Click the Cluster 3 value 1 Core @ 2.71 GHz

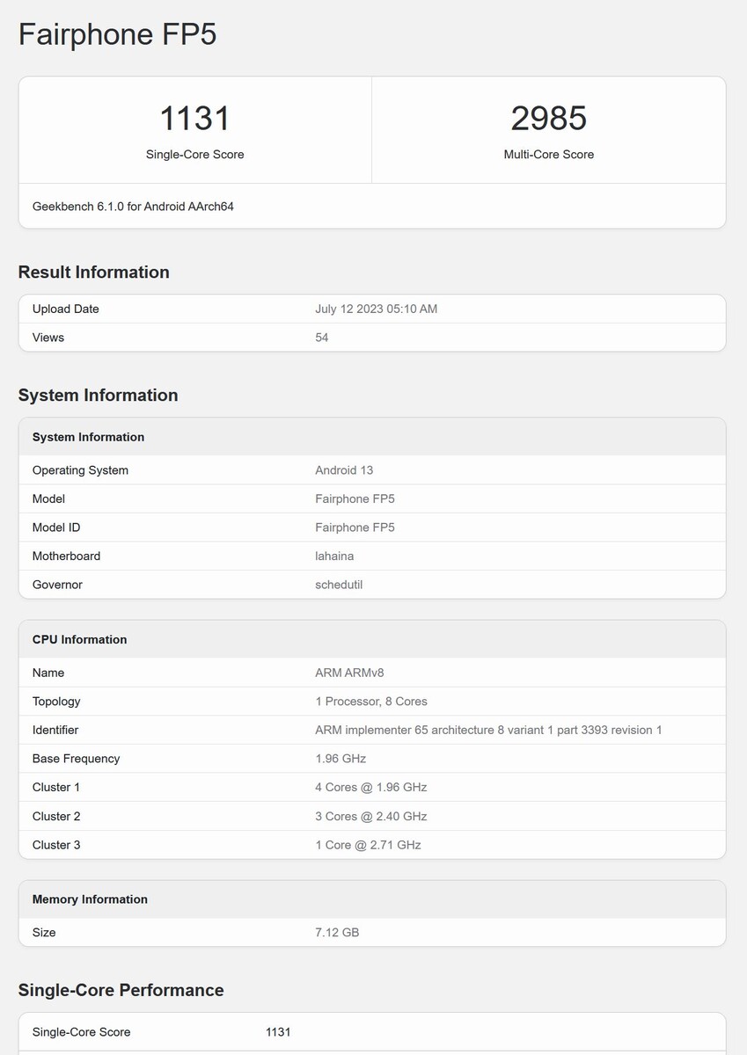[x=368, y=845]
